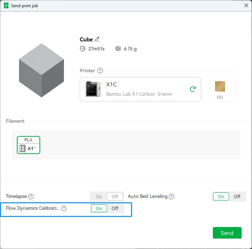Enable Auto Bed Leveling with On
The image size is (252, 249).
[x=221, y=196]
